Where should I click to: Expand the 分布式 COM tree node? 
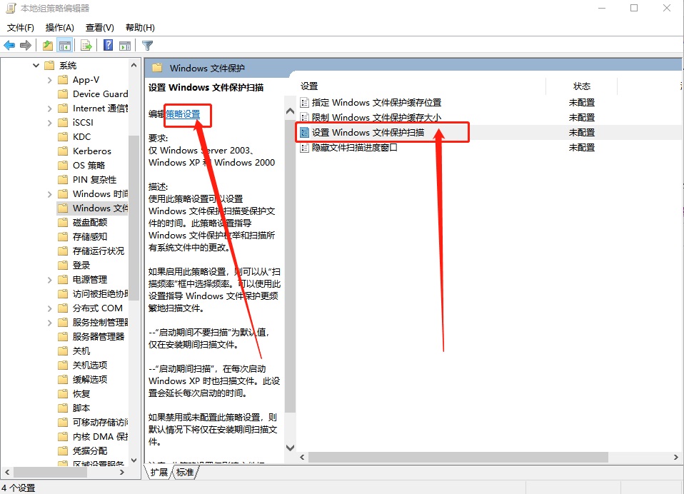(x=50, y=308)
